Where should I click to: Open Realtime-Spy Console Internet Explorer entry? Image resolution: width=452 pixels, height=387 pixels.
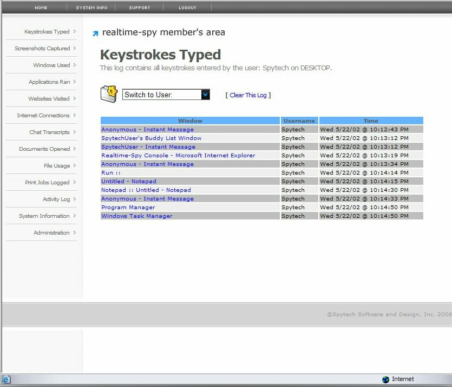click(178, 156)
